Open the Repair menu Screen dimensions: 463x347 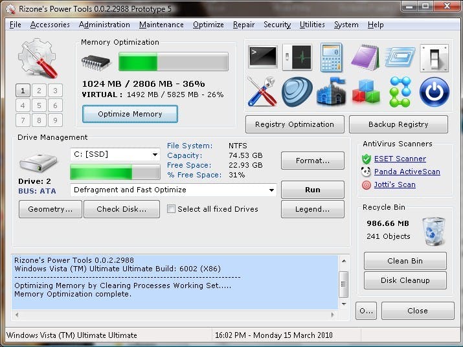(x=243, y=25)
